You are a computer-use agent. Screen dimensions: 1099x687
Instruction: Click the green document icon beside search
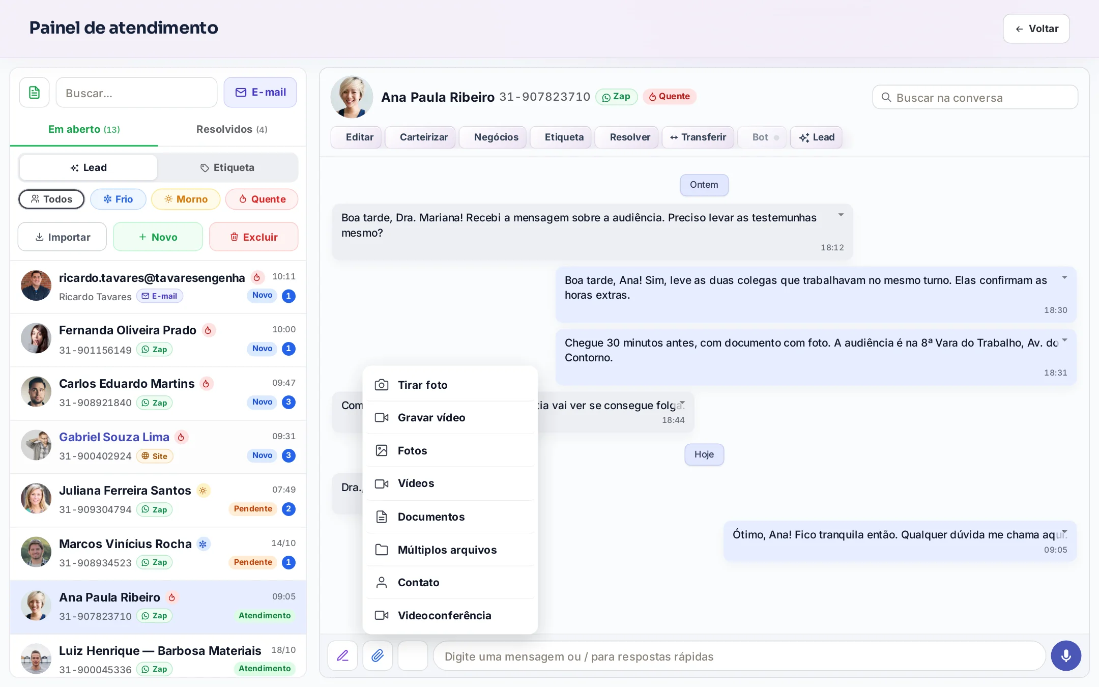point(34,93)
